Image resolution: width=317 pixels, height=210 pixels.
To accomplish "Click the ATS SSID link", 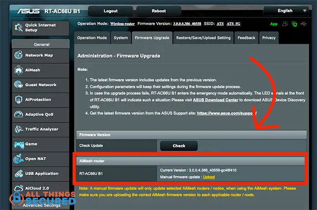I will point(220,24).
